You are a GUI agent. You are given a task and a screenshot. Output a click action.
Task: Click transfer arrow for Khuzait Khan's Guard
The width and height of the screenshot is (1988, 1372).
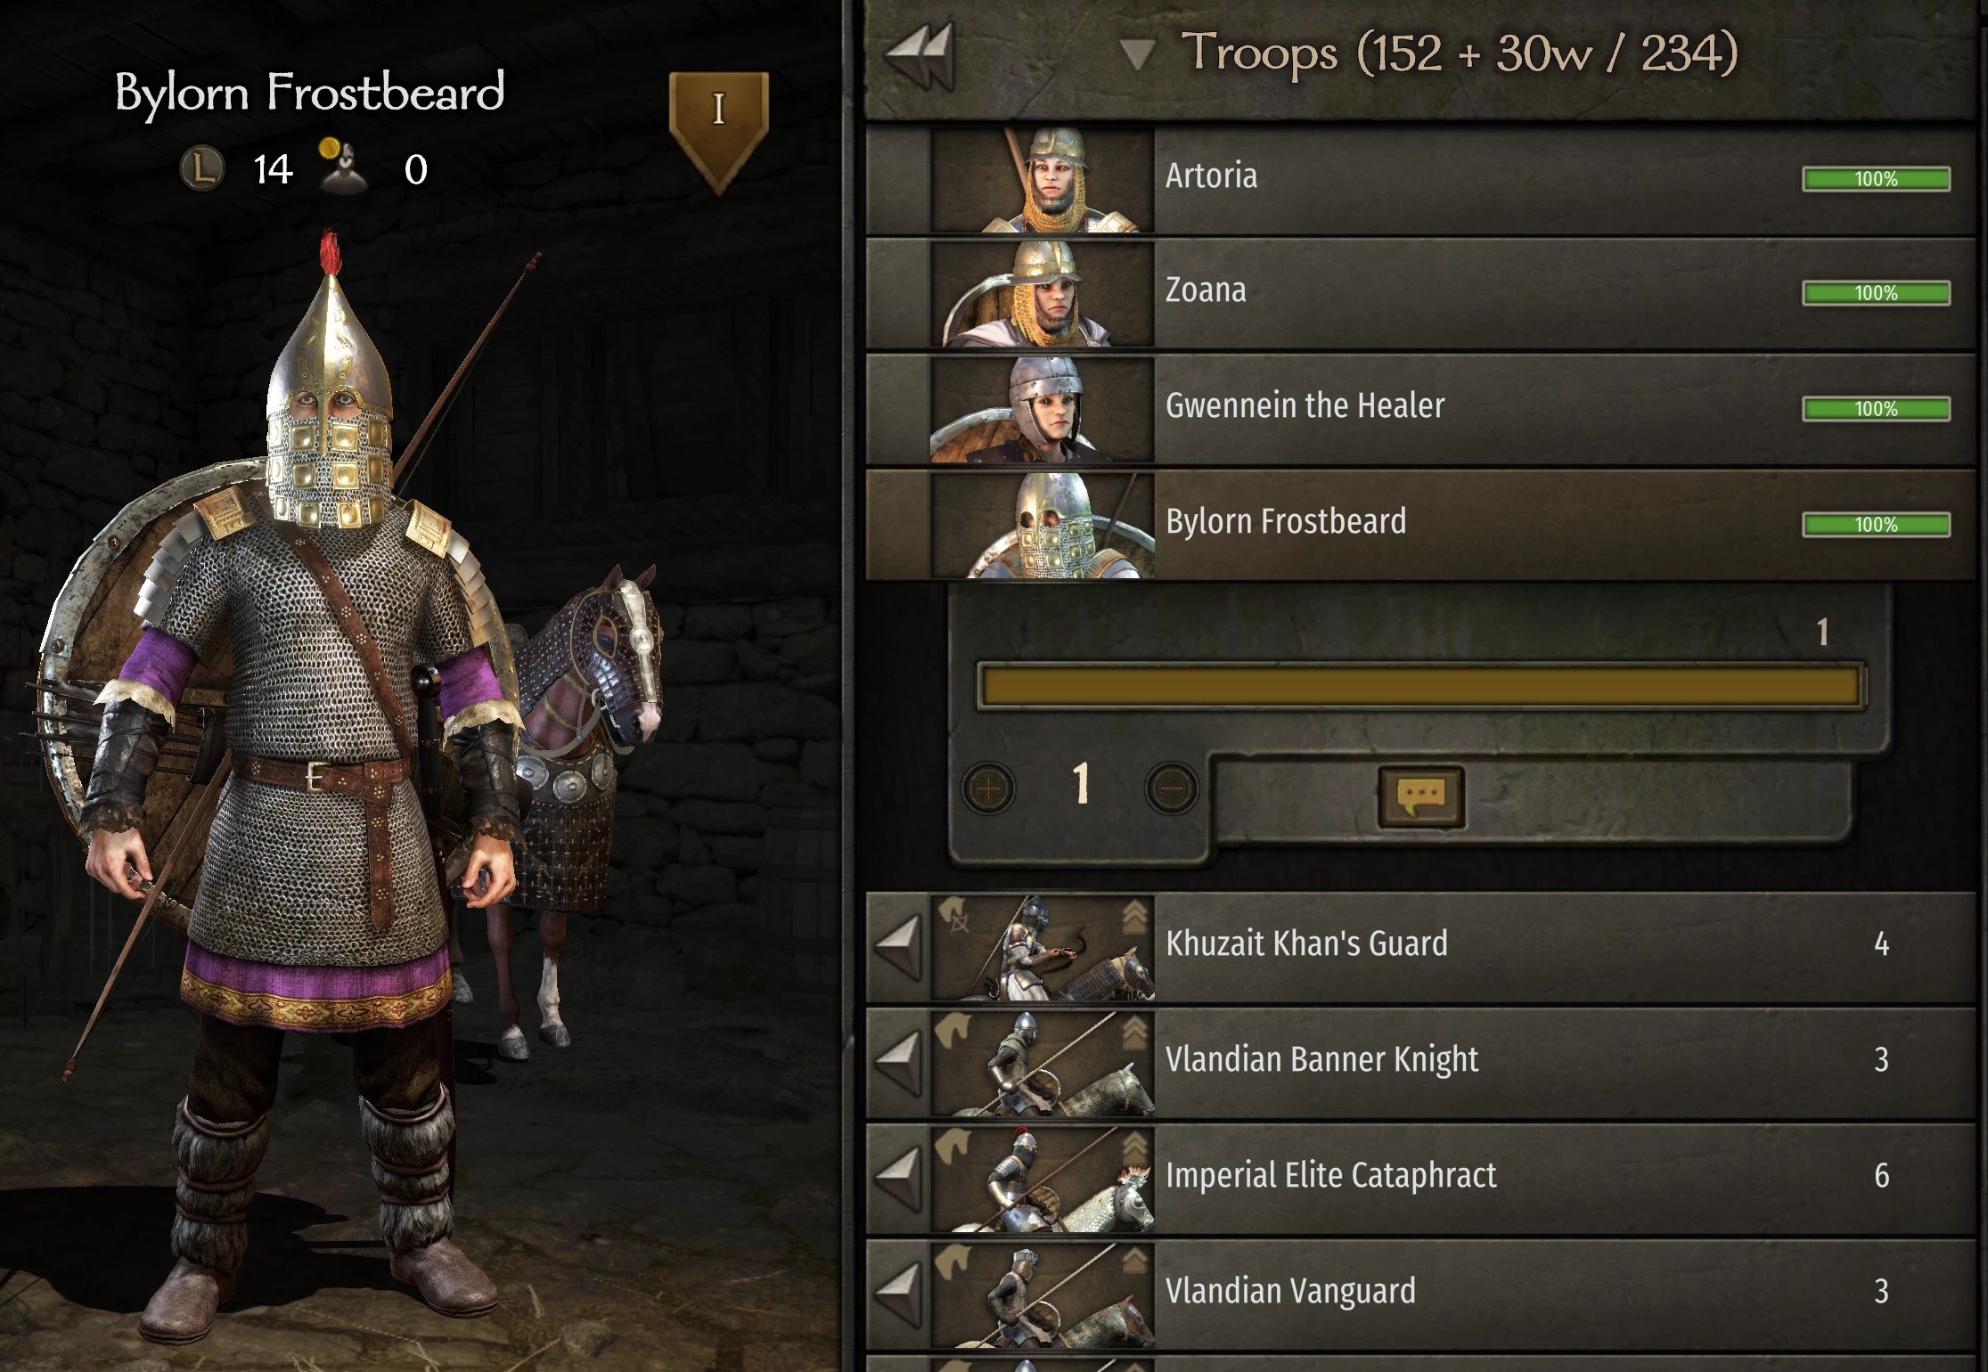click(x=897, y=946)
